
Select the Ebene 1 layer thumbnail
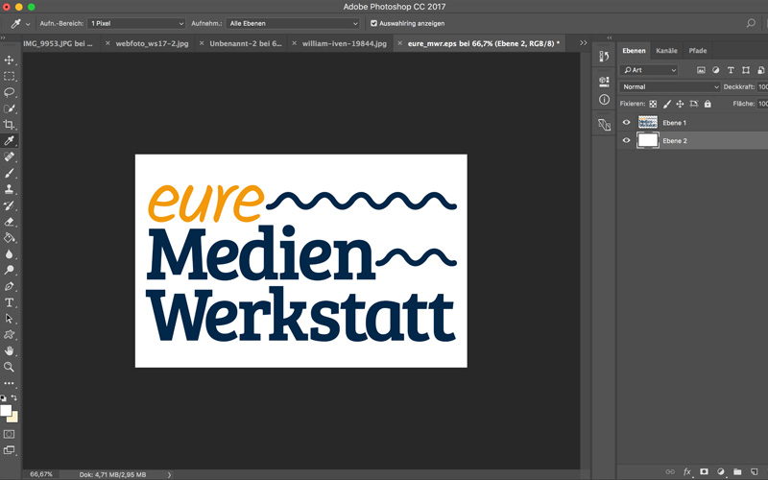[x=647, y=123]
